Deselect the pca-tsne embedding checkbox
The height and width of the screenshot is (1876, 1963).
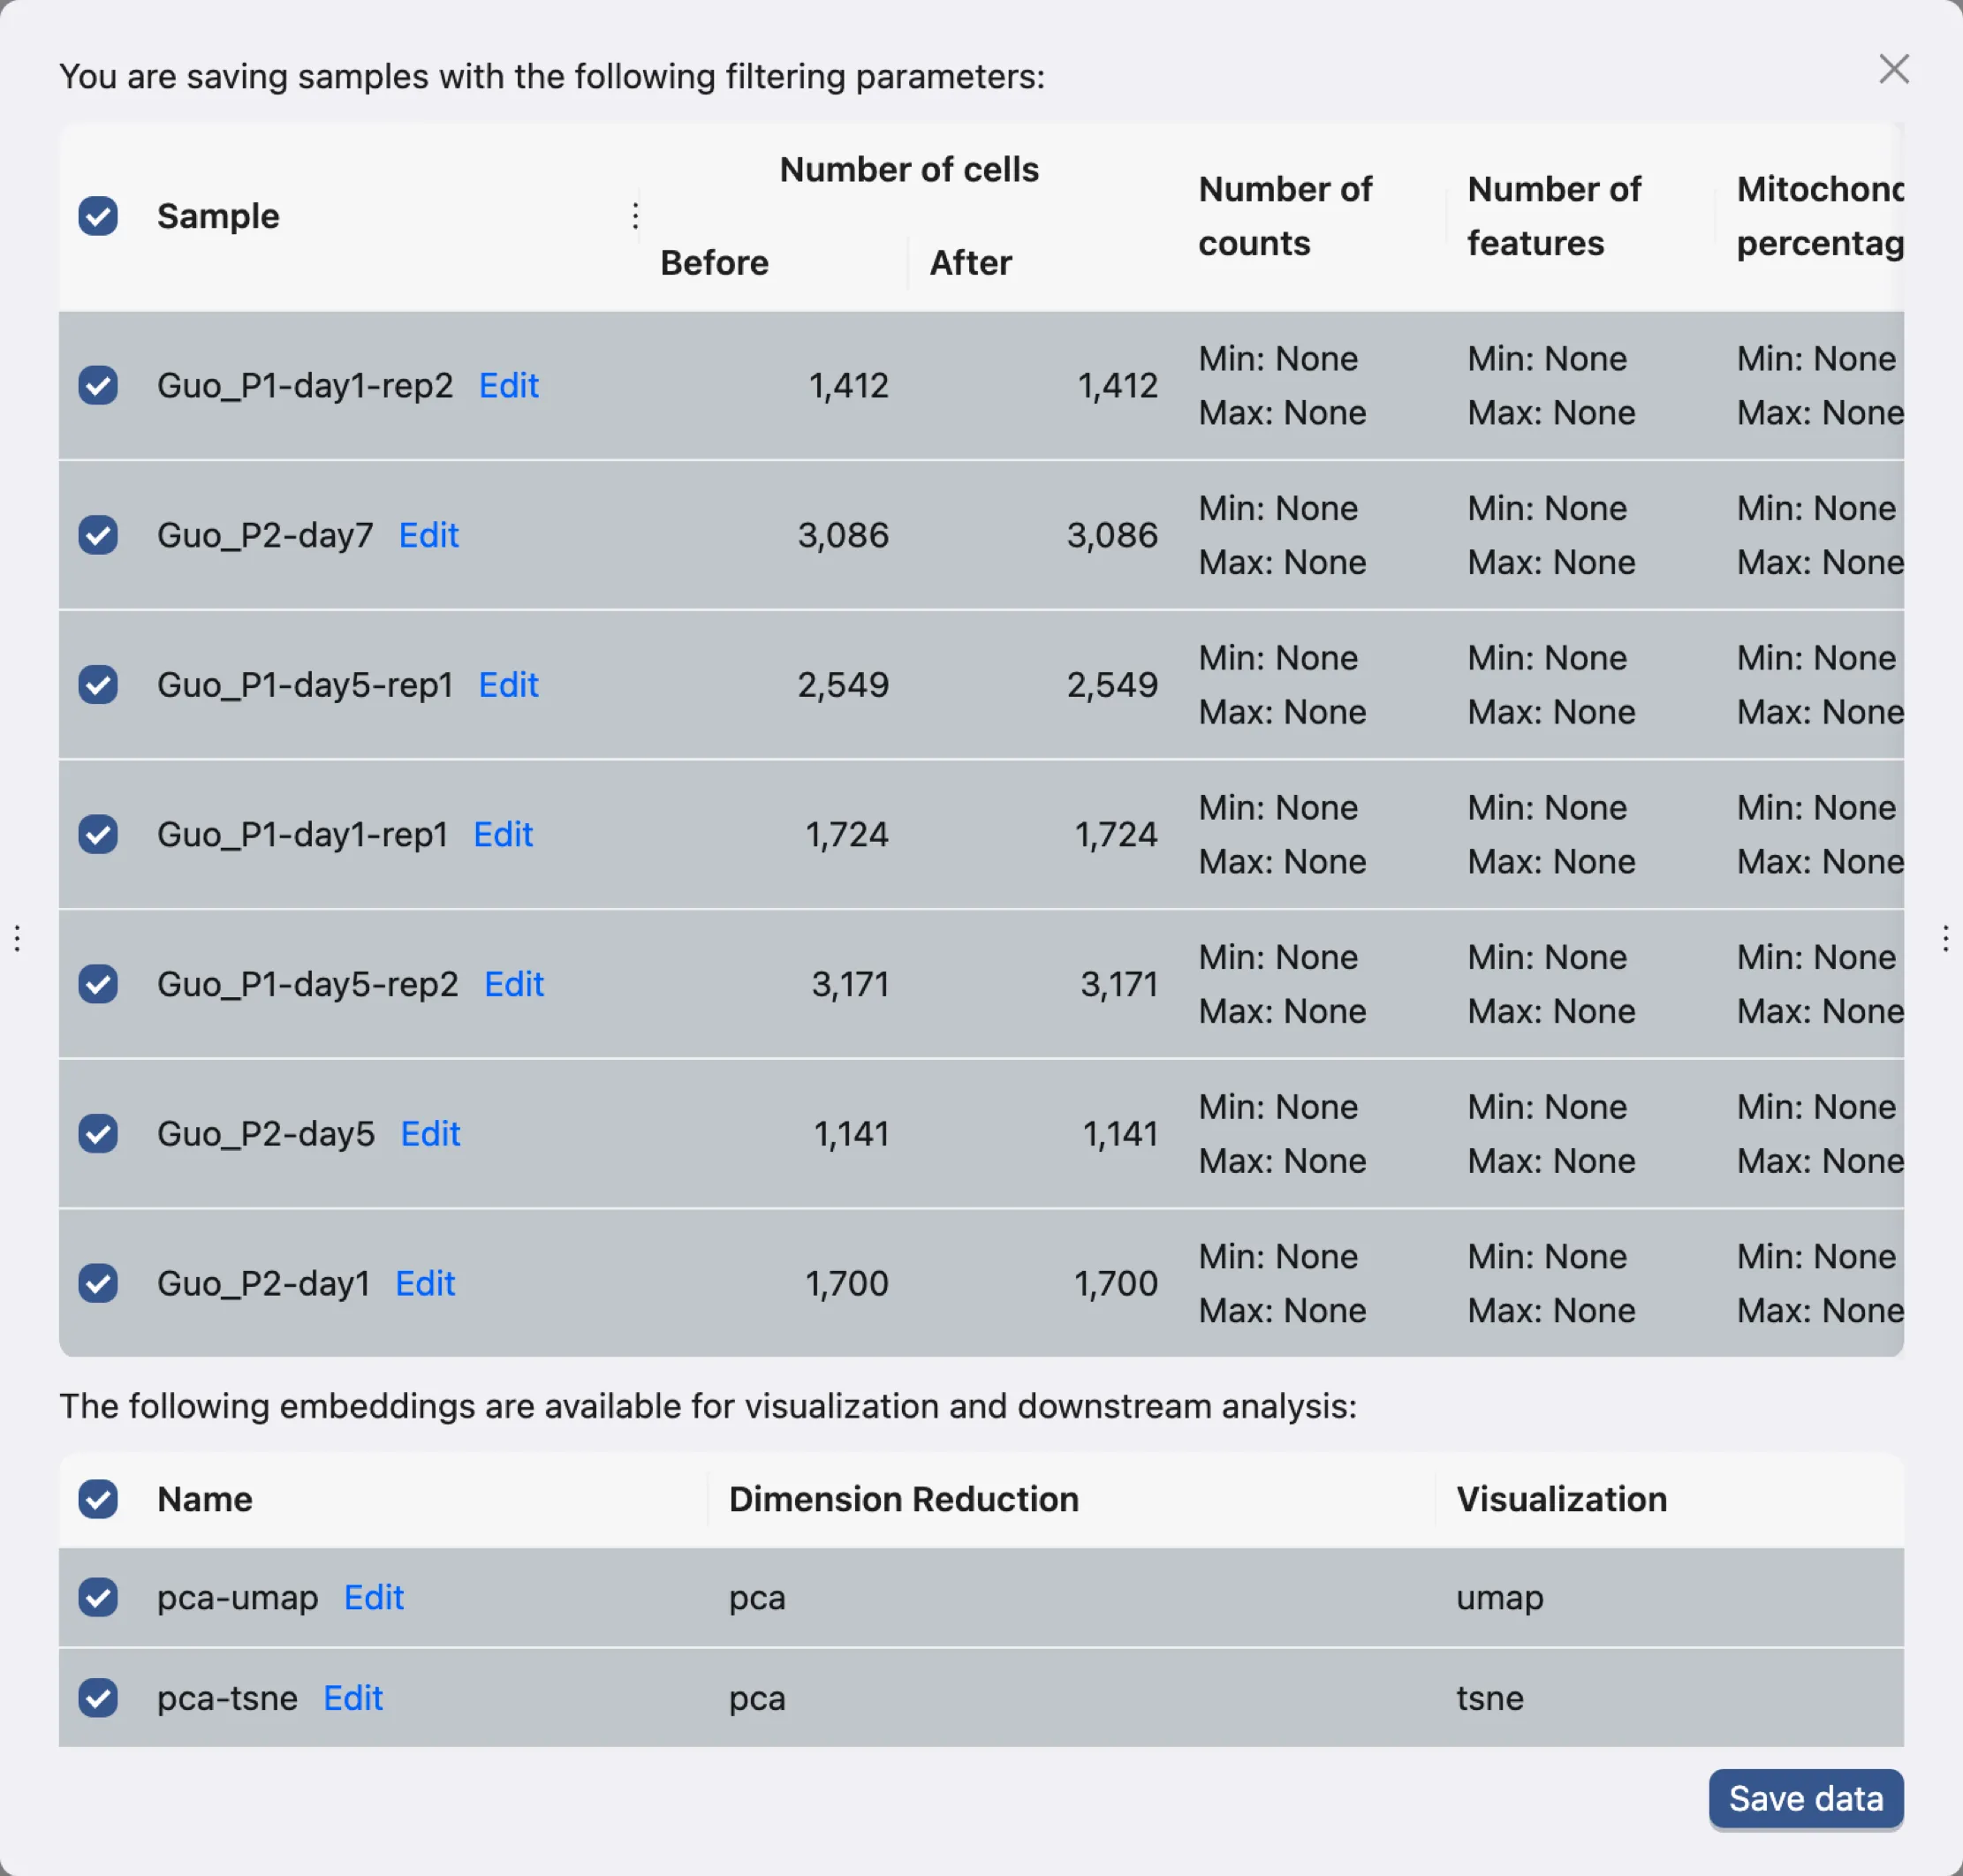[98, 1697]
